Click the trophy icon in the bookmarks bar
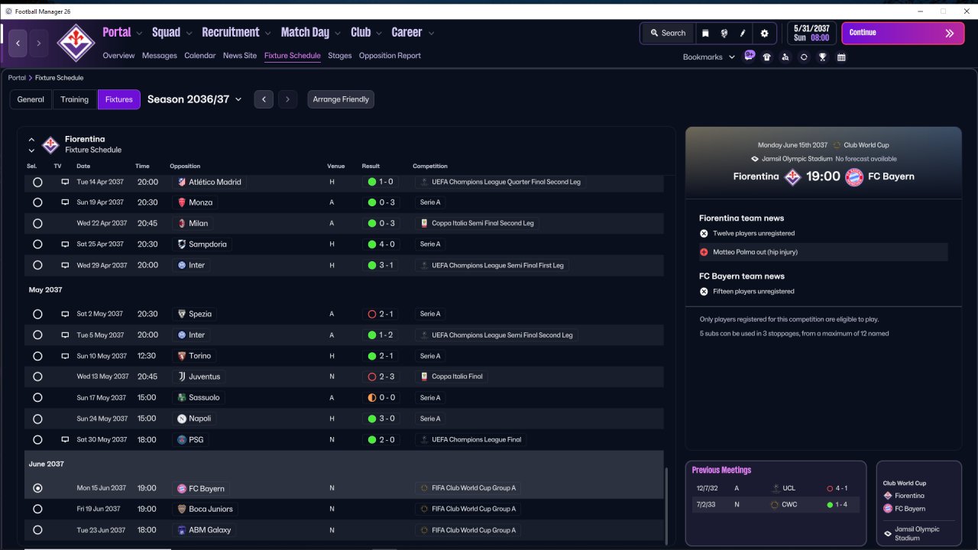 point(822,57)
